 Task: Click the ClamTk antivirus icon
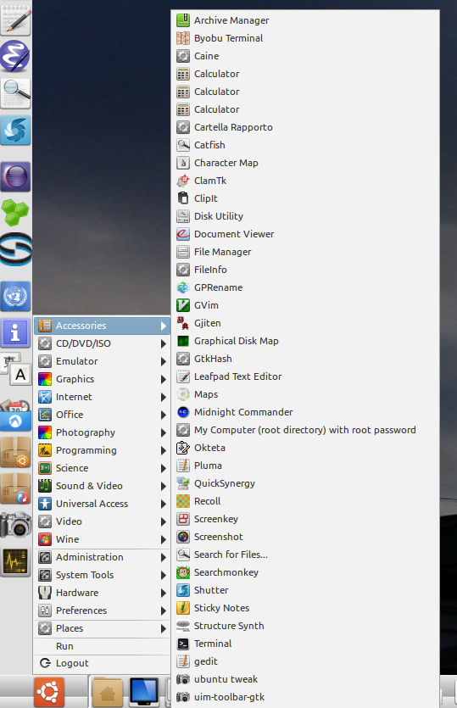[x=183, y=181]
